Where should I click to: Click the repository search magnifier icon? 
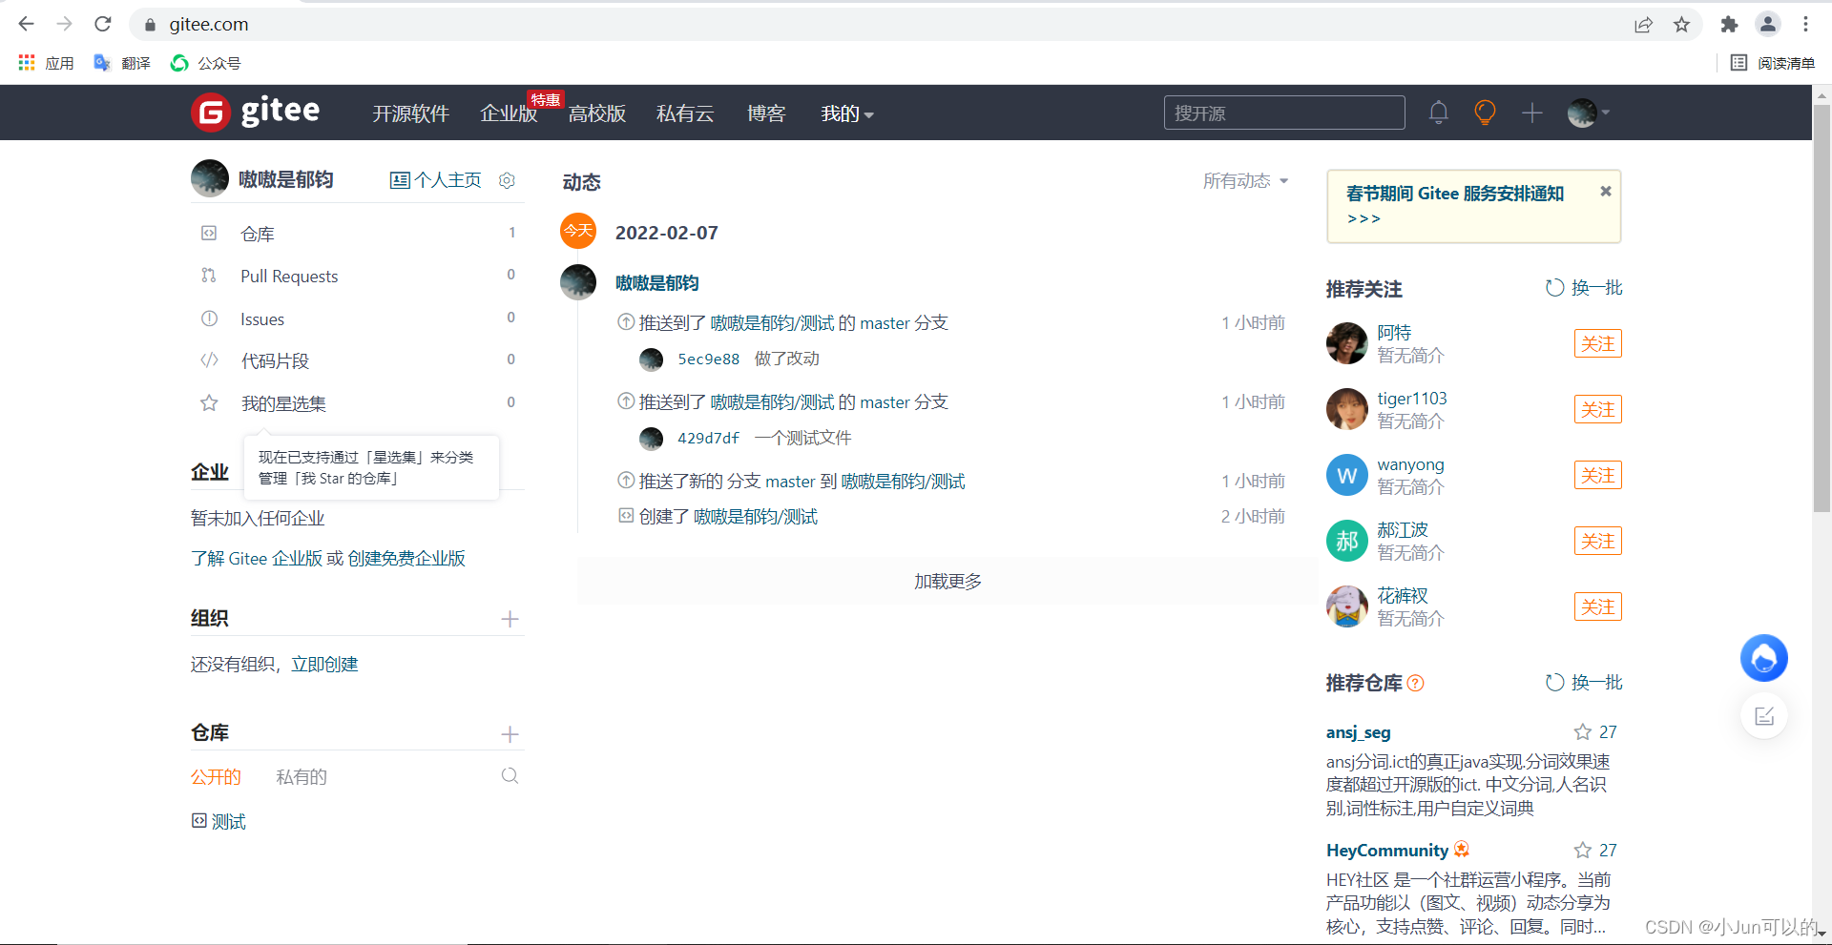(510, 775)
